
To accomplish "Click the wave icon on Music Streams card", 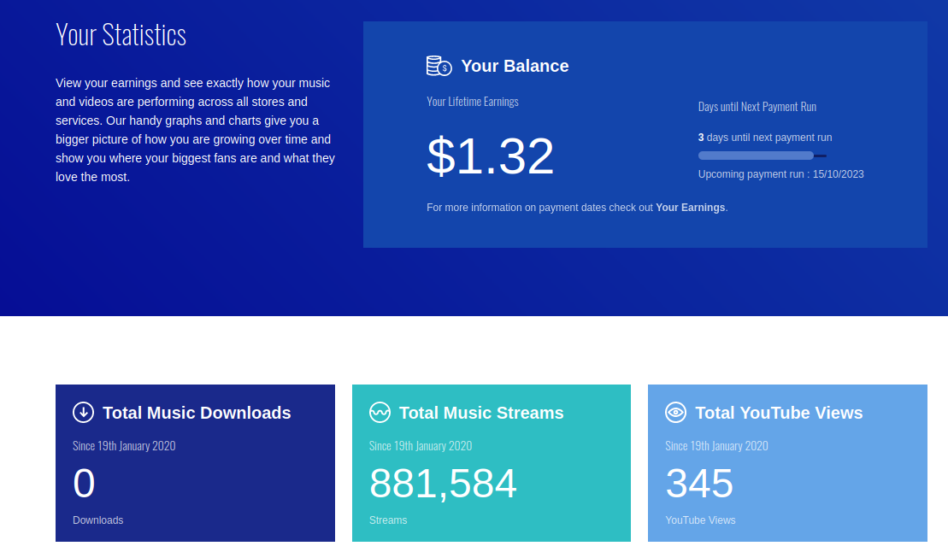I will point(380,413).
